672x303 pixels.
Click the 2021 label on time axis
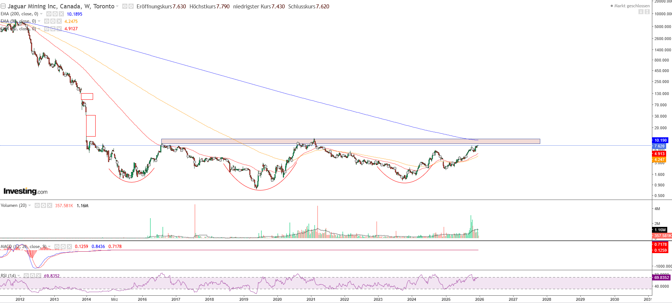pyautogui.click(x=311, y=299)
